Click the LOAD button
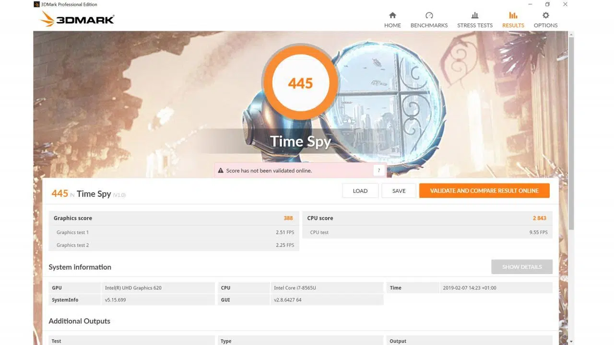614x345 pixels. point(360,191)
